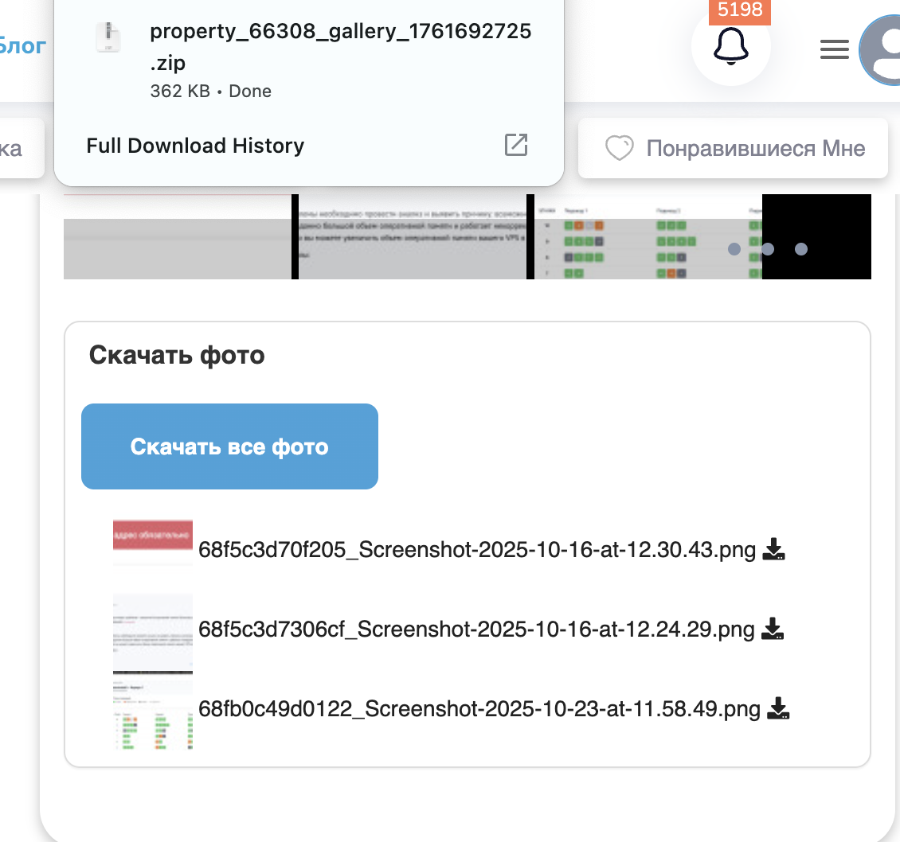Click thumbnail of the 12.30.43 screenshot file
Image resolution: width=900 pixels, height=842 pixels.
pos(153,543)
